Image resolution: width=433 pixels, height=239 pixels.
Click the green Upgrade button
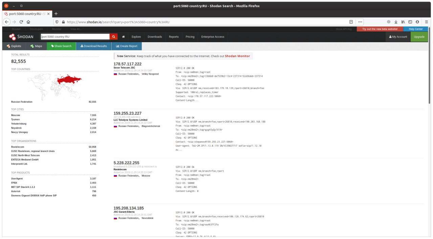click(419, 37)
